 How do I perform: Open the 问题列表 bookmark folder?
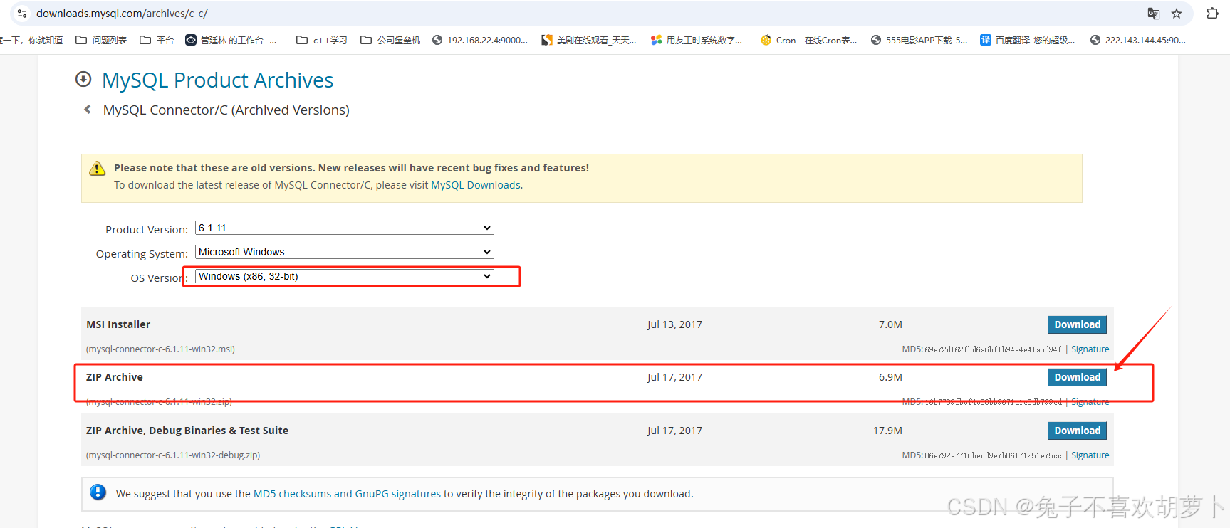coord(101,41)
